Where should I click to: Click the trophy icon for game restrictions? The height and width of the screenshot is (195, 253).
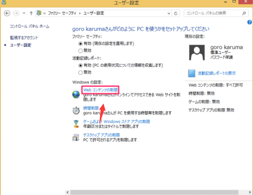pyautogui.click(x=76, y=124)
